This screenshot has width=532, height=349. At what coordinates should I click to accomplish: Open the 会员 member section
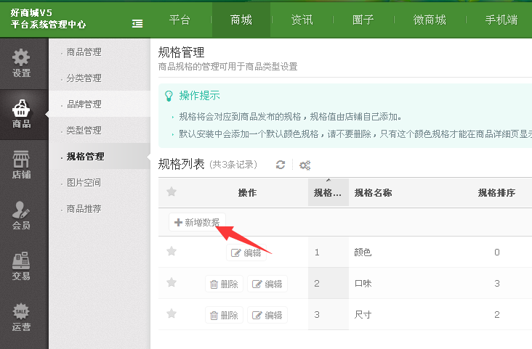pyautogui.click(x=21, y=215)
